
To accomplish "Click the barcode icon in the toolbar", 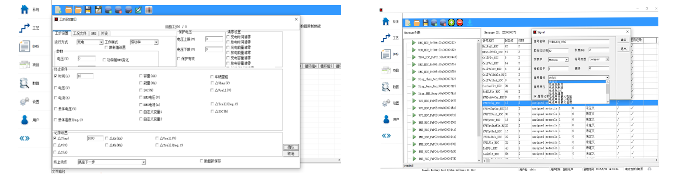I will (149, 10).
